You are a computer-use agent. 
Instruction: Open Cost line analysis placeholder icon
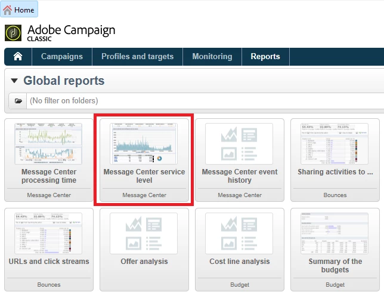click(239, 234)
